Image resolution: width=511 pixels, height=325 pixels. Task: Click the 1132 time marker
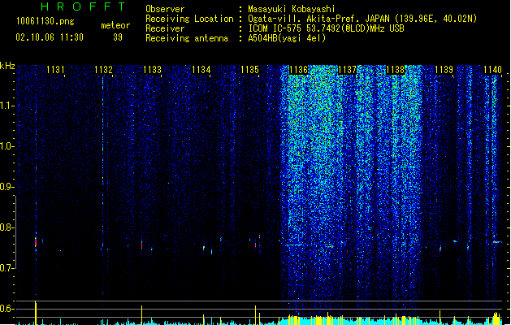(x=103, y=70)
